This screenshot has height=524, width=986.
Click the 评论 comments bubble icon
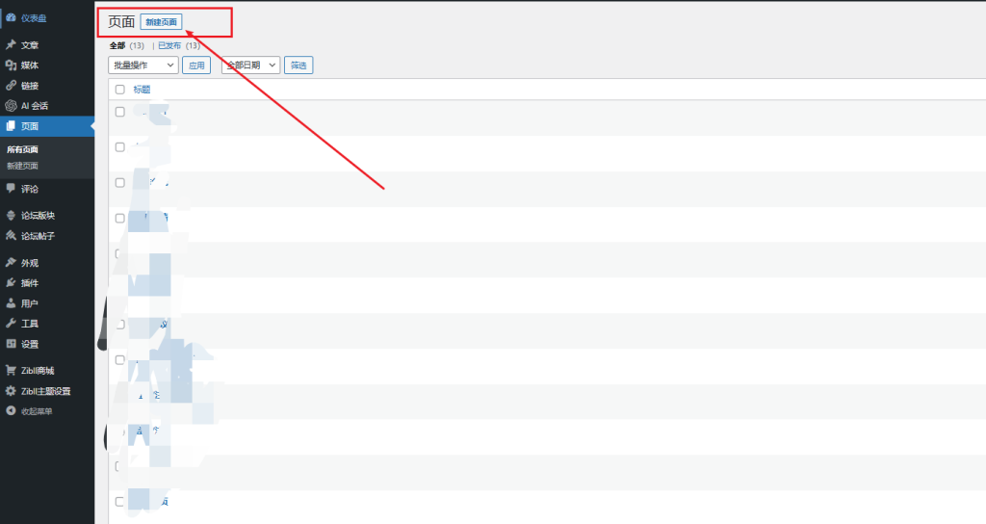pyautogui.click(x=11, y=189)
